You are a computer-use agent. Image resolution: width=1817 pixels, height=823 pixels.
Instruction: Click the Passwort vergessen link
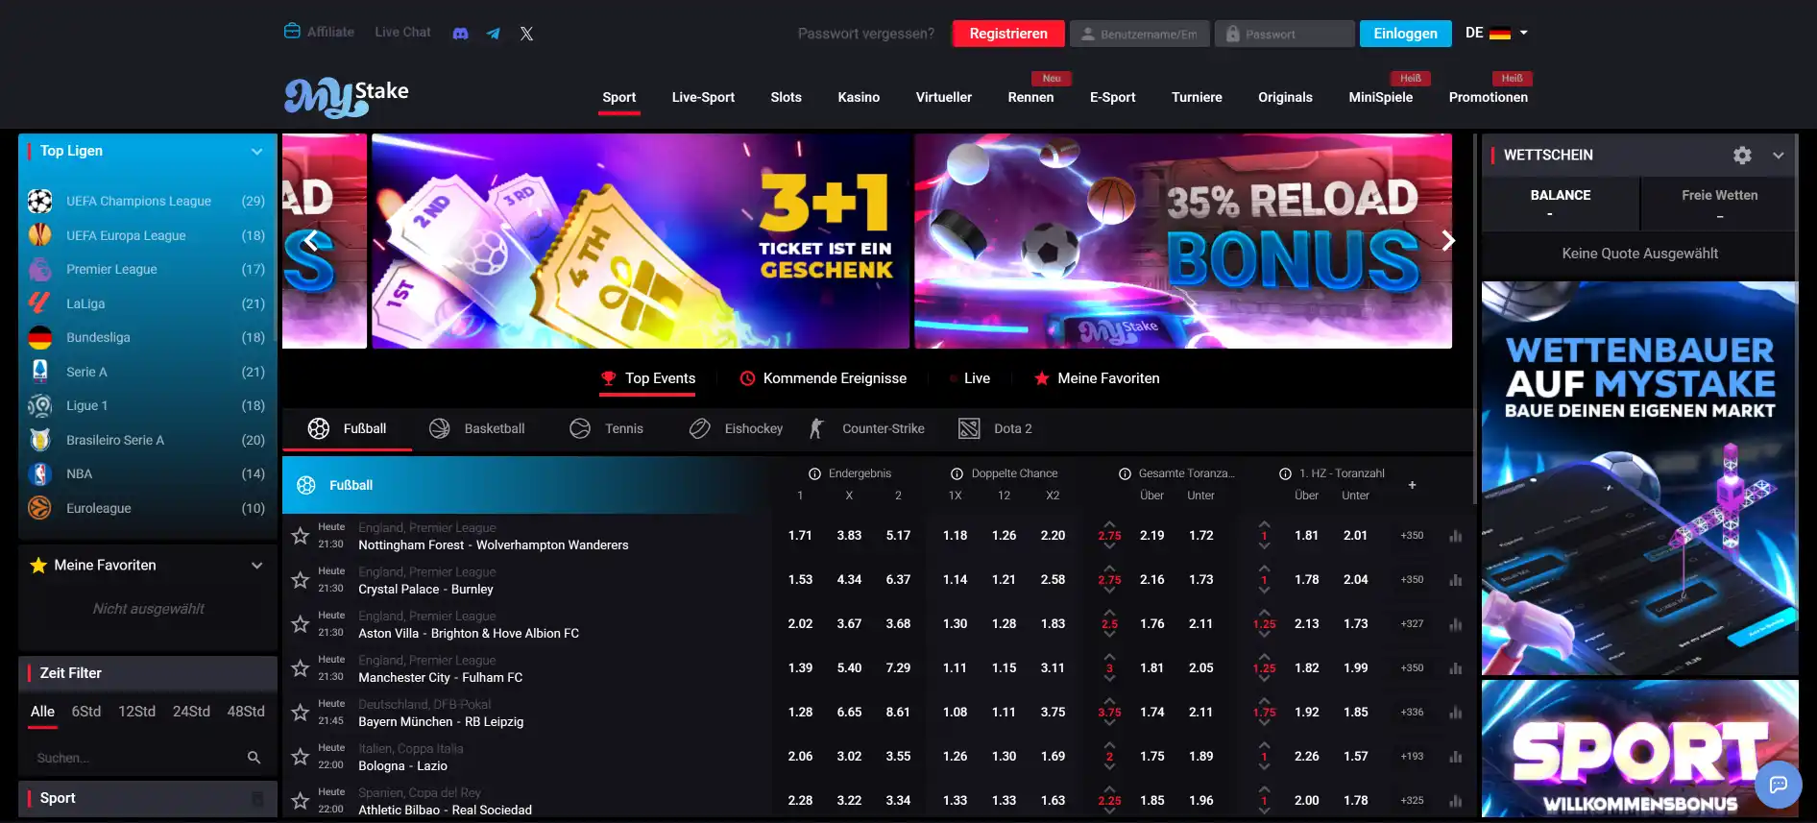[865, 34]
